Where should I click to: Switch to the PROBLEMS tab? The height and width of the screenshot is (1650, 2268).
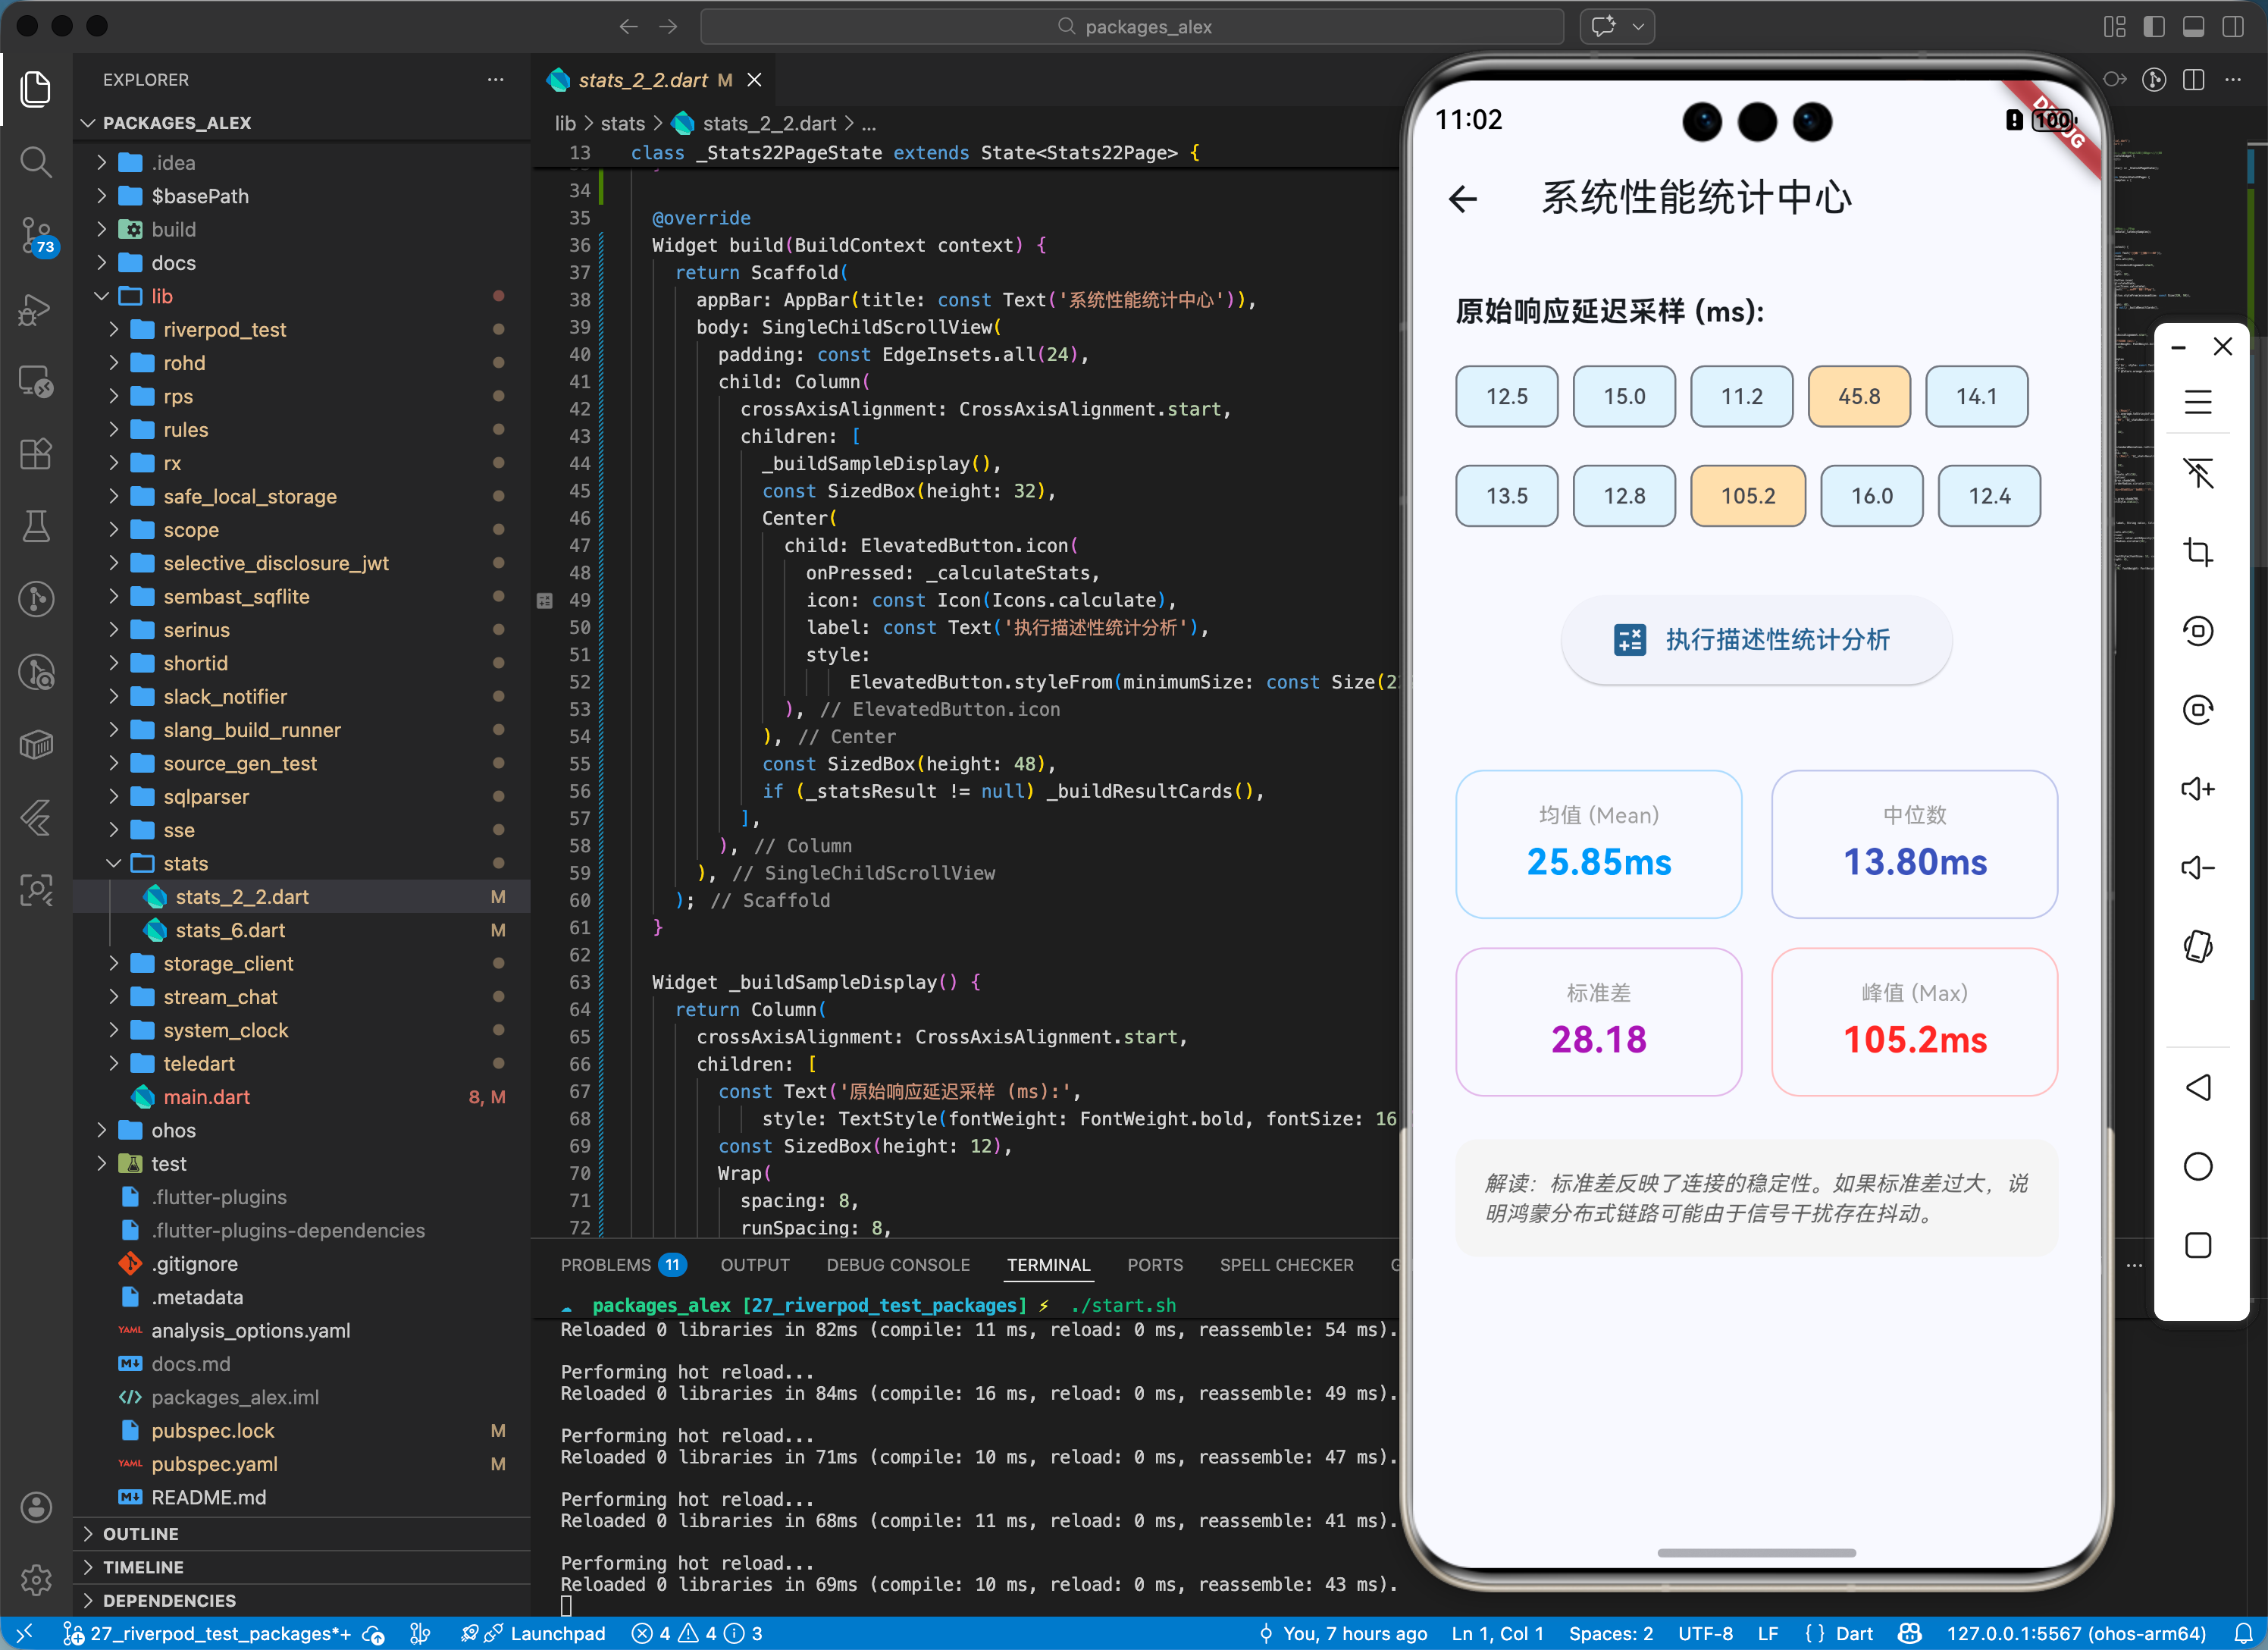605,1265
